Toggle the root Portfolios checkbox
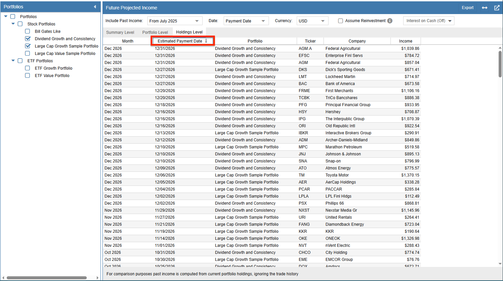503x281 pixels. tap(13, 16)
